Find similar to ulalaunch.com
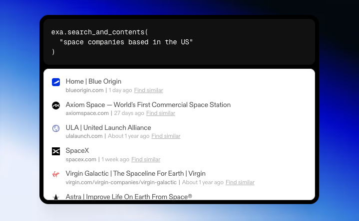Screen dimensions: 359x221 [166, 136]
